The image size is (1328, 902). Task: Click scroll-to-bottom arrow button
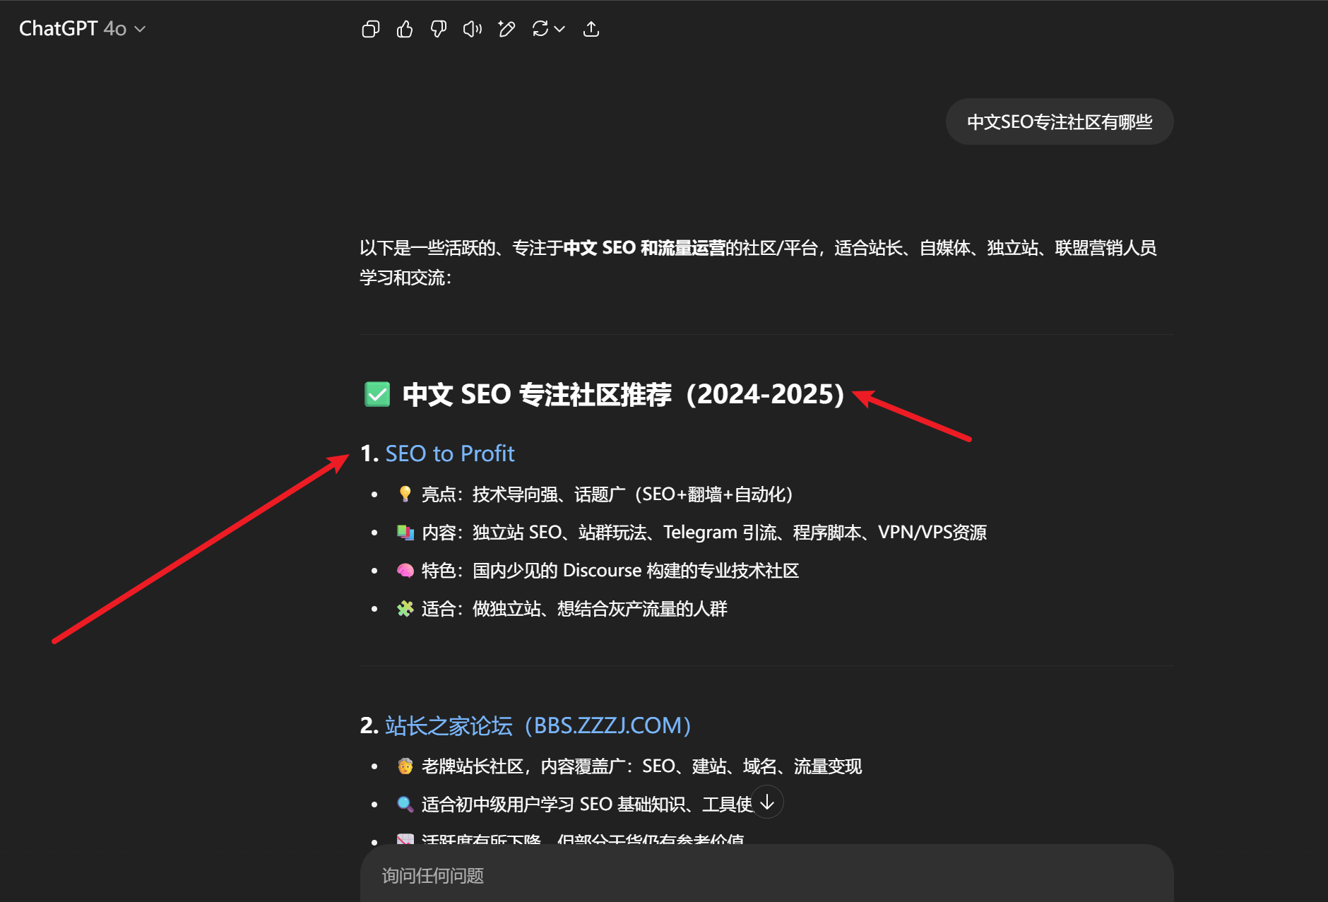point(767,802)
